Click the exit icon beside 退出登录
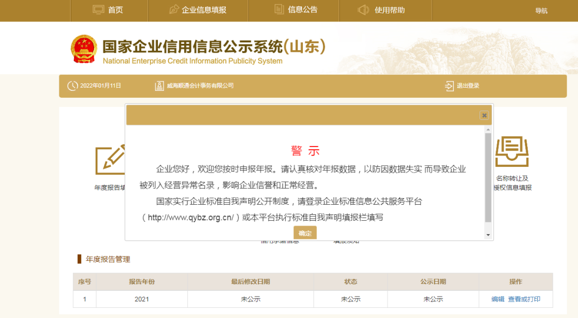This screenshot has height=318, width=578. [448, 86]
